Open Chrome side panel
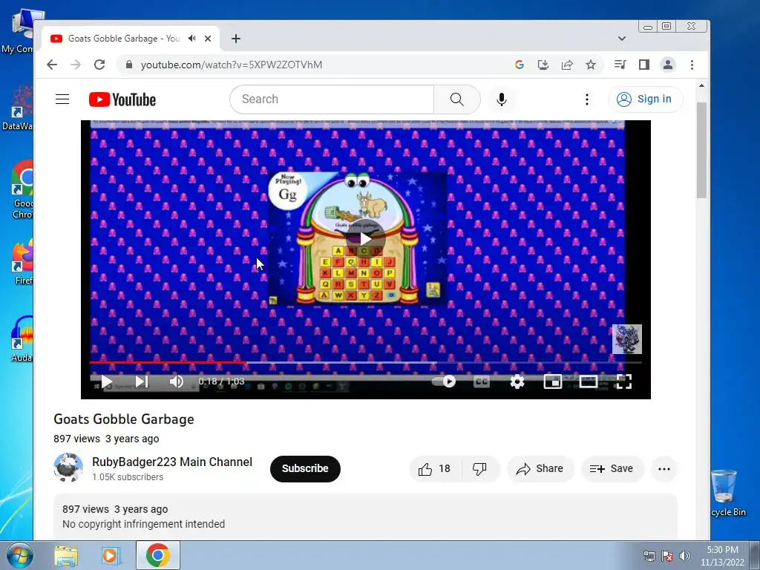Image resolution: width=760 pixels, height=570 pixels. click(x=643, y=65)
